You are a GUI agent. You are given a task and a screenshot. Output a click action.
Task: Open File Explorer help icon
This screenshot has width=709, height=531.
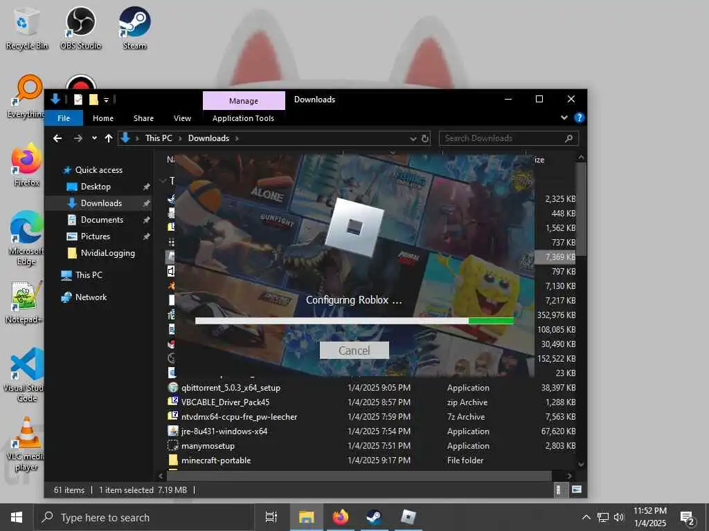pyautogui.click(x=579, y=118)
